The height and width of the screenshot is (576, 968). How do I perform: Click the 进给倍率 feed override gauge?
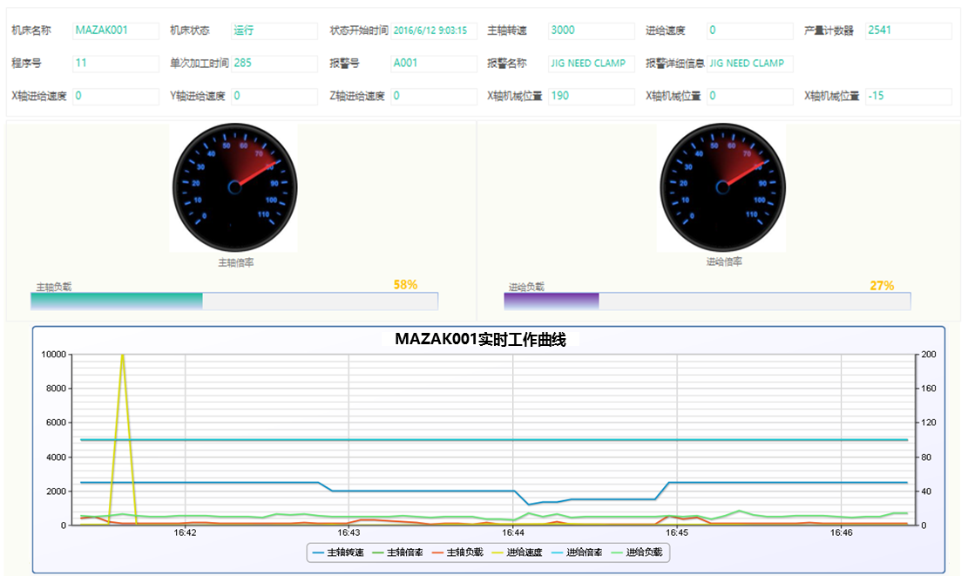pos(721,187)
